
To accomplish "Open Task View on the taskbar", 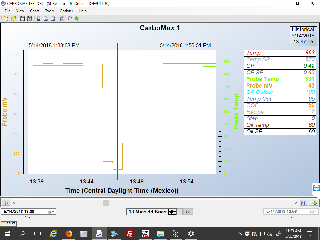I will (x=37, y=234).
